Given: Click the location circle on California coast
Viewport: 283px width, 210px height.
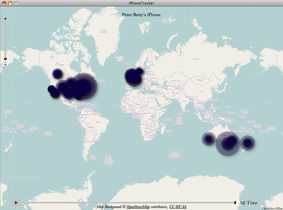Looking at the screenshot, I should [51, 89].
